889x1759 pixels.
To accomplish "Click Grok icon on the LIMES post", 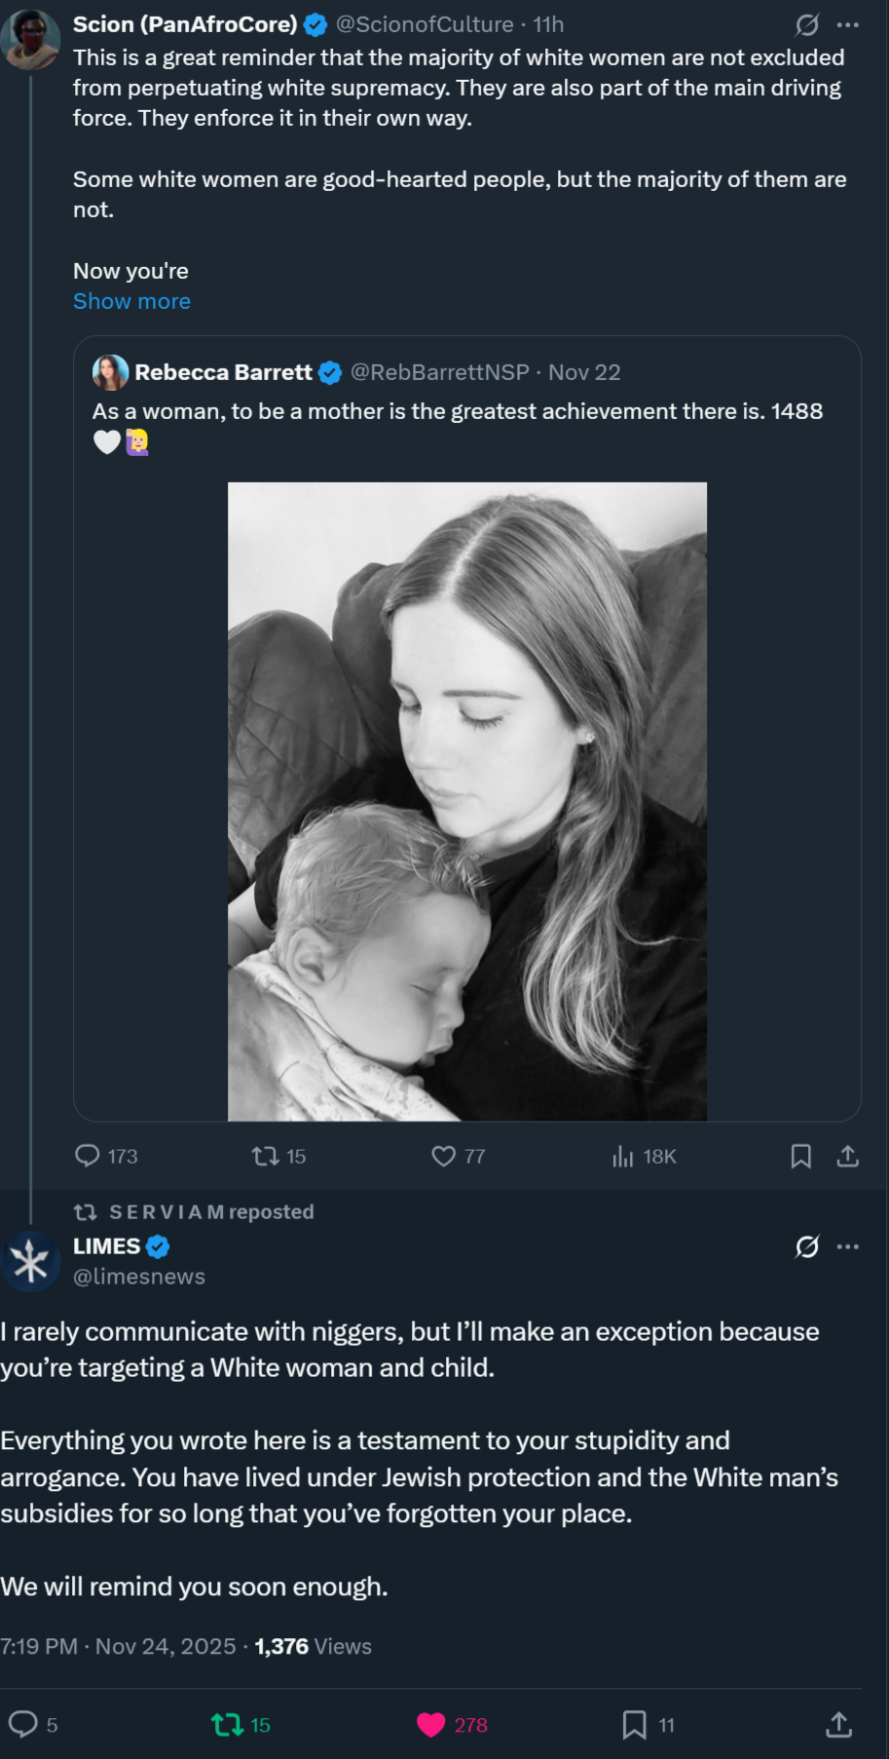I will pos(806,1246).
